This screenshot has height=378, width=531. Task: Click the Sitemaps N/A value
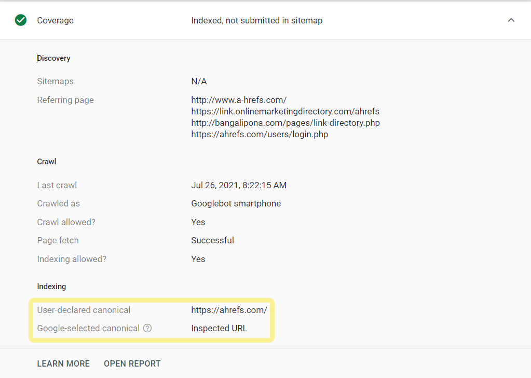(x=199, y=81)
